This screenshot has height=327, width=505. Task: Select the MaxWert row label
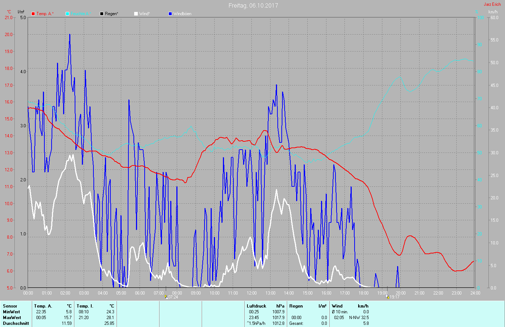point(12,318)
